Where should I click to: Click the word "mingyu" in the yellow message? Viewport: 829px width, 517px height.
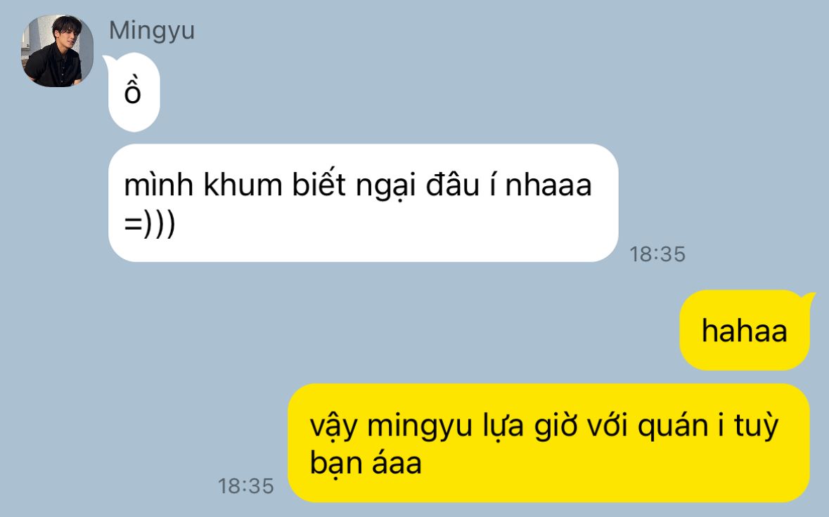tap(420, 426)
